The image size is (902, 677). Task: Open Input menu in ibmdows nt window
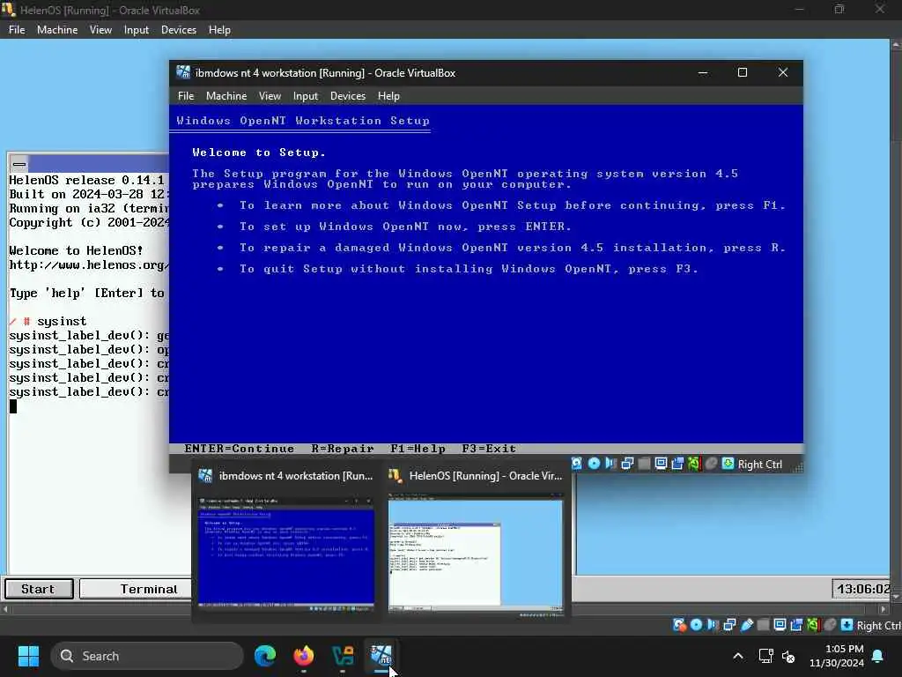306,96
